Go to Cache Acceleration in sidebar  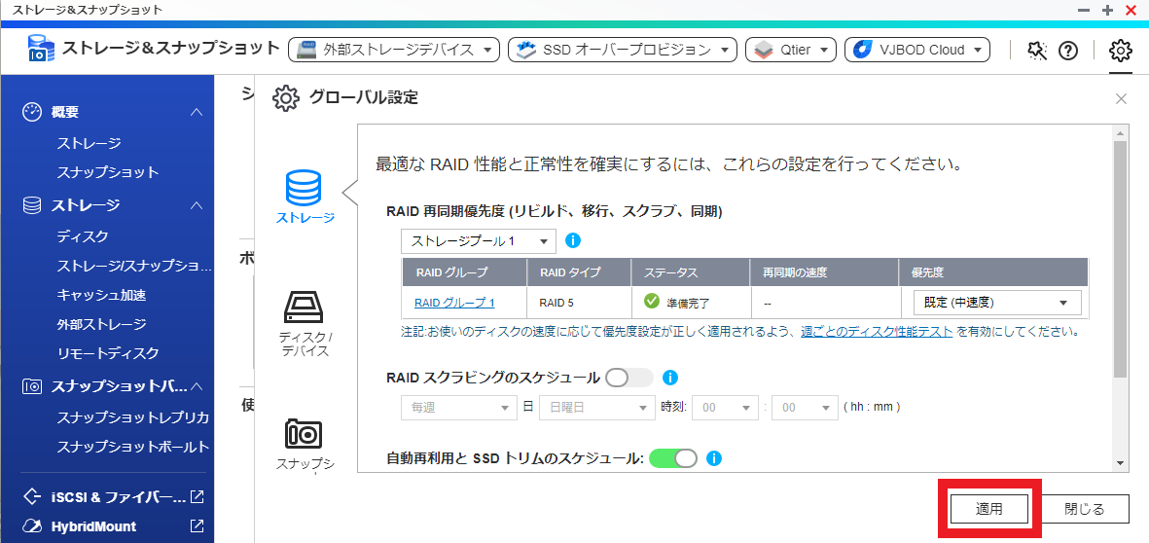pyautogui.click(x=101, y=295)
